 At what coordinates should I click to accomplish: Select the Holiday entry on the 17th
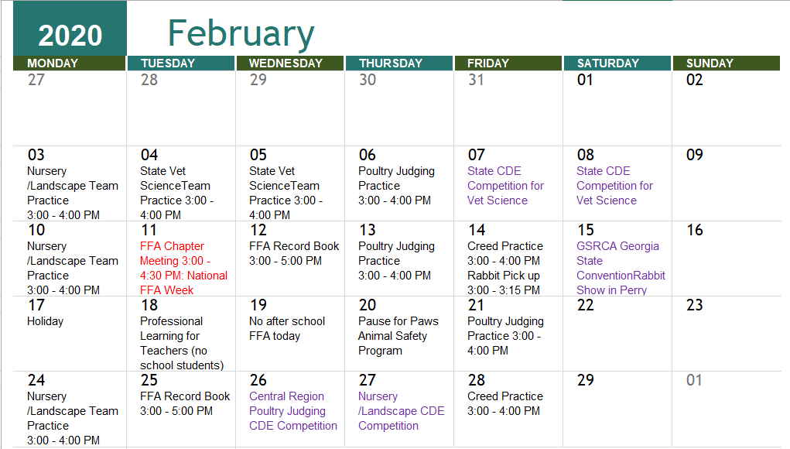(x=46, y=321)
